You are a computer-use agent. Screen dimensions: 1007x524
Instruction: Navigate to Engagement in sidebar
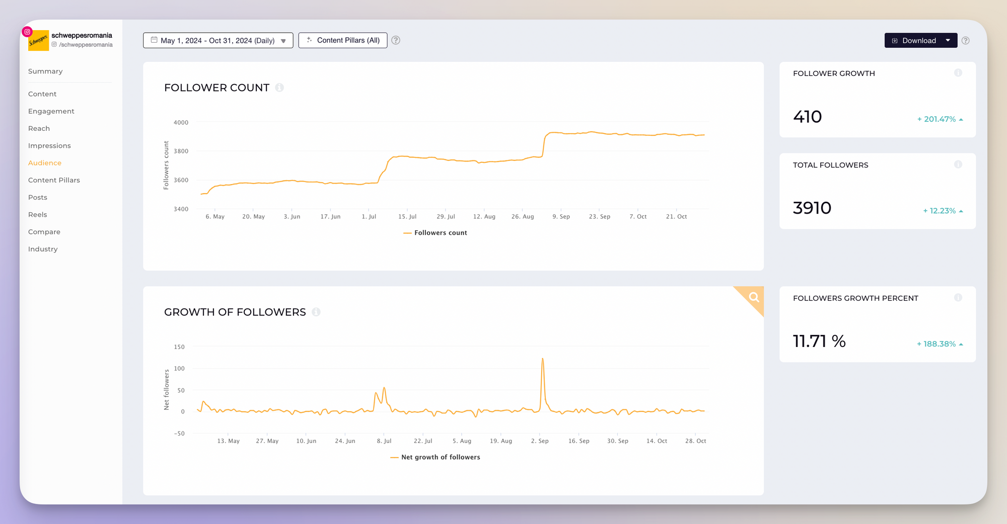click(51, 111)
